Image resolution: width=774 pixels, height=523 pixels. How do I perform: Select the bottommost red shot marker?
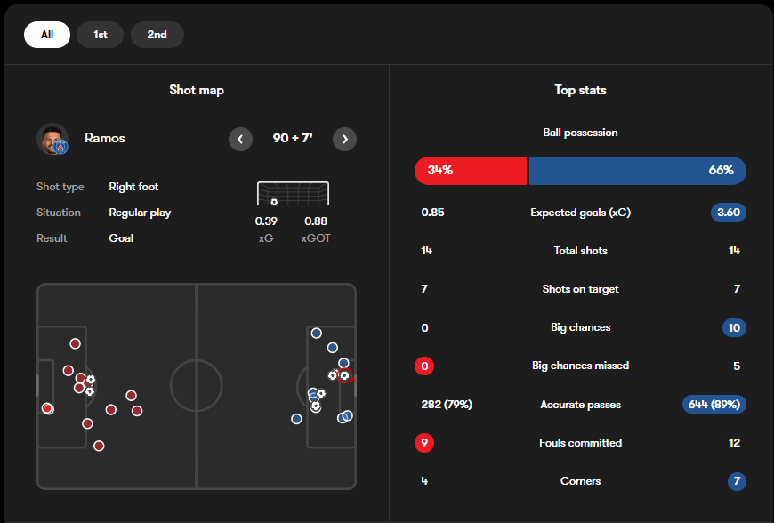pyautogui.click(x=99, y=446)
